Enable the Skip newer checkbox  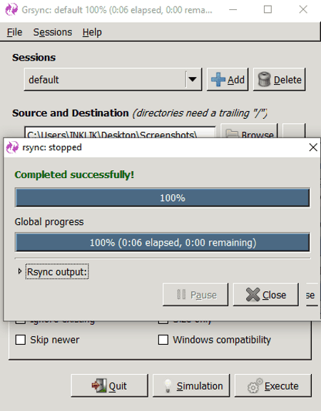[21, 340]
